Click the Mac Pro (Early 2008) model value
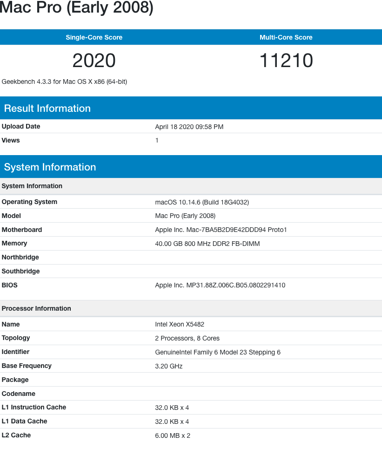The width and height of the screenshot is (382, 449). click(185, 216)
